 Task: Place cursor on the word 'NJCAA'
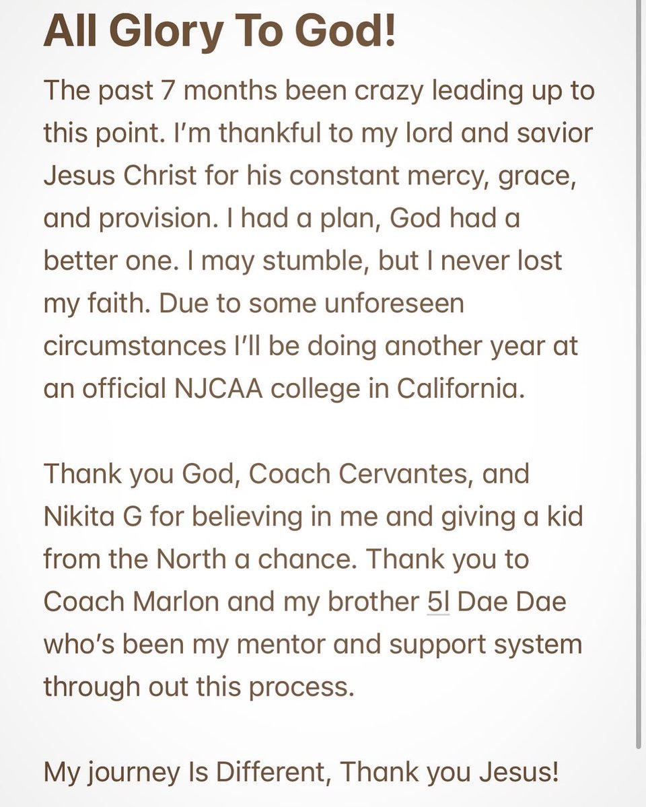218,388
